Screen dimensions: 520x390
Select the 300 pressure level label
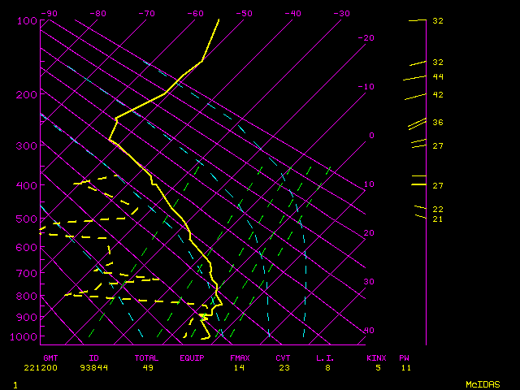coord(26,146)
